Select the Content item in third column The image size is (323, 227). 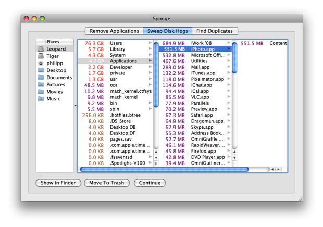click(263, 43)
